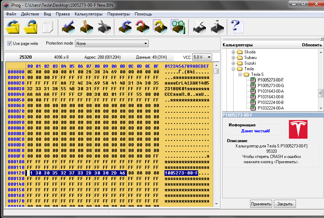
Task: Click the chip with wrench icon
Action: point(104,27)
